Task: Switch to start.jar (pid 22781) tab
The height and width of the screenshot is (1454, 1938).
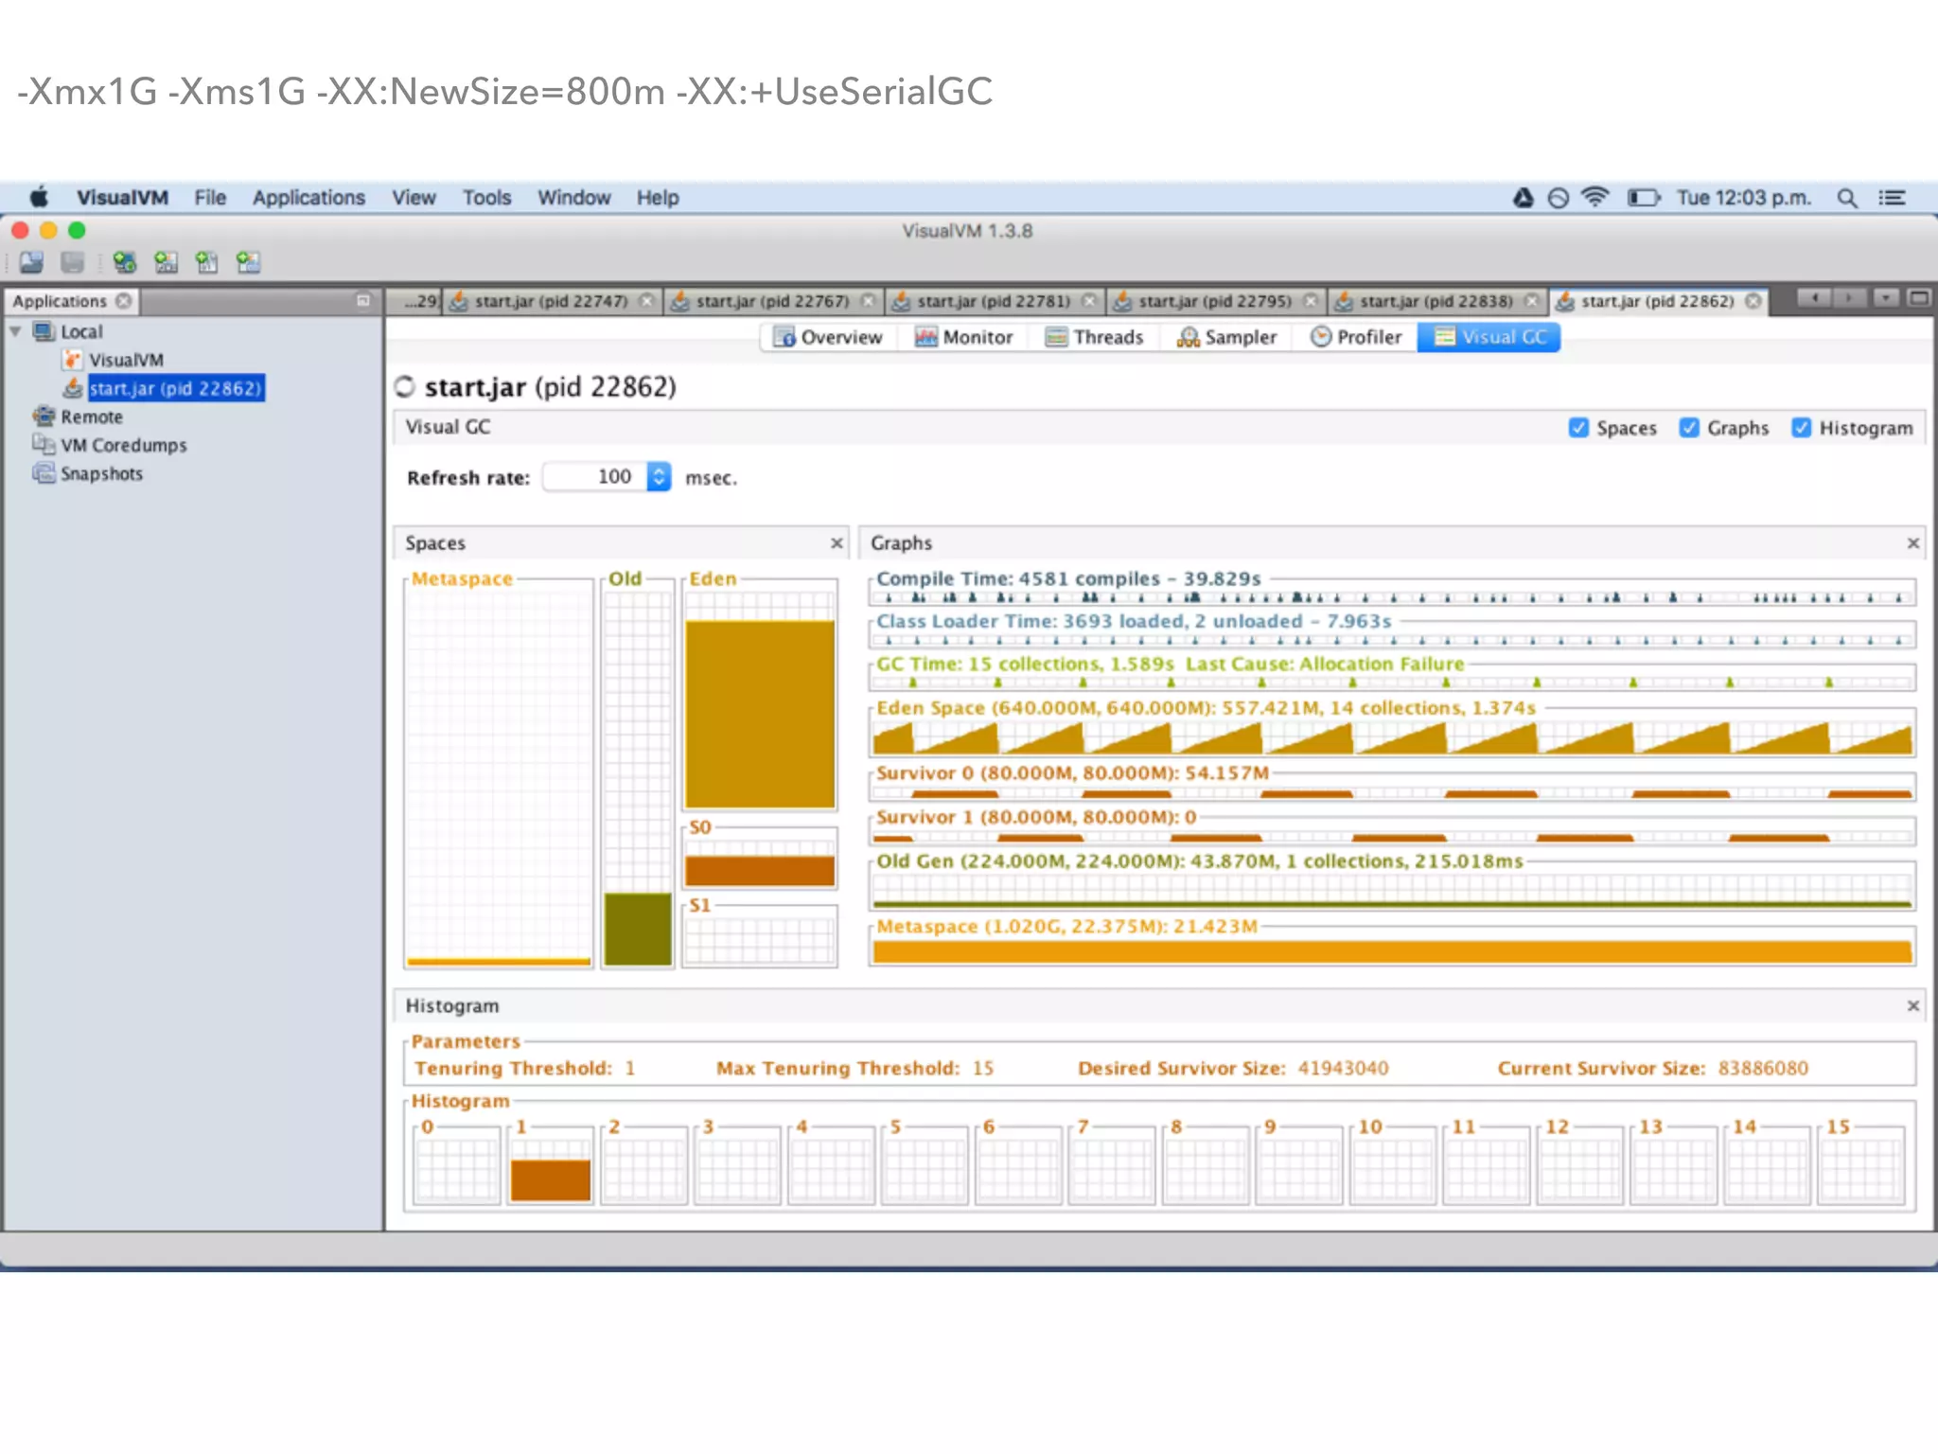Action: pos(994,301)
